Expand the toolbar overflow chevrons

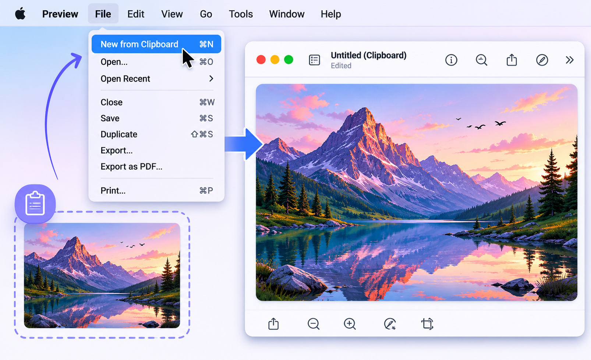click(570, 60)
